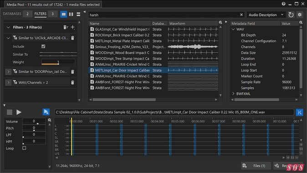The height and width of the screenshot is (173, 307).
Task: Select the two-column layout view icon
Action: tap(71, 14)
